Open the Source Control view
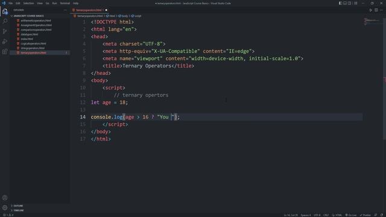386x217 pixels. [x=5, y=31]
